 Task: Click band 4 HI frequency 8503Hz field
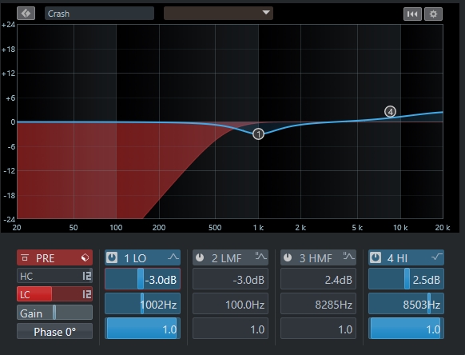tap(406, 304)
